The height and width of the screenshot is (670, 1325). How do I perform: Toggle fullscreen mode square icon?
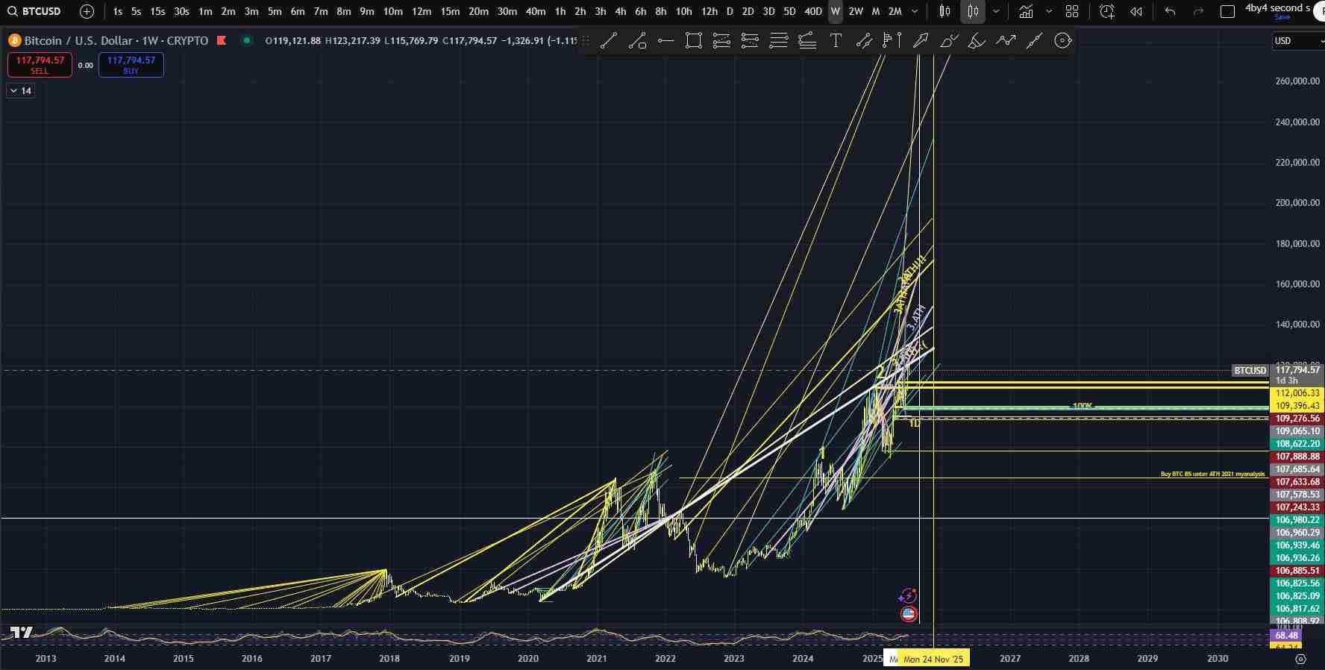tap(1227, 11)
